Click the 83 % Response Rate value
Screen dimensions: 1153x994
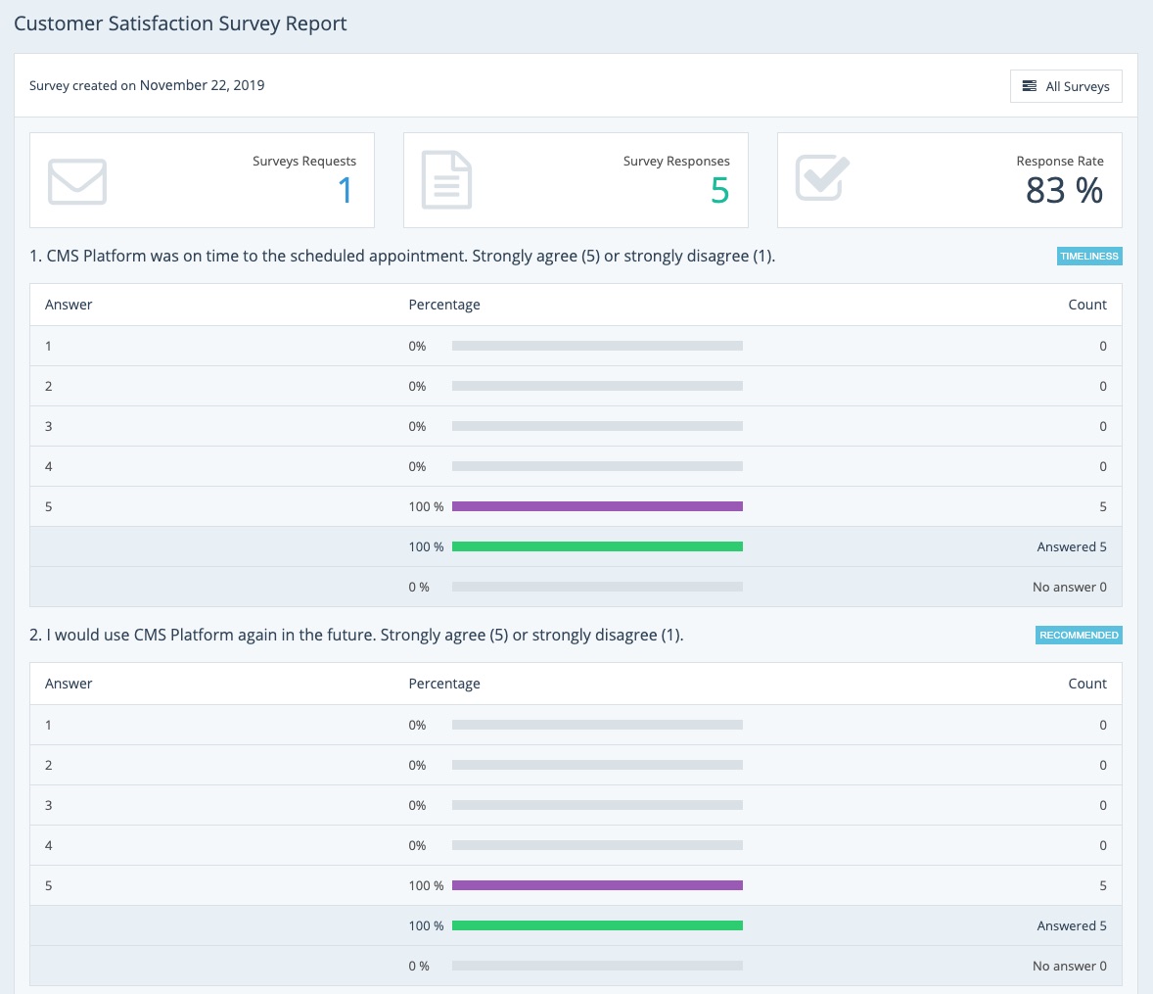point(1064,190)
